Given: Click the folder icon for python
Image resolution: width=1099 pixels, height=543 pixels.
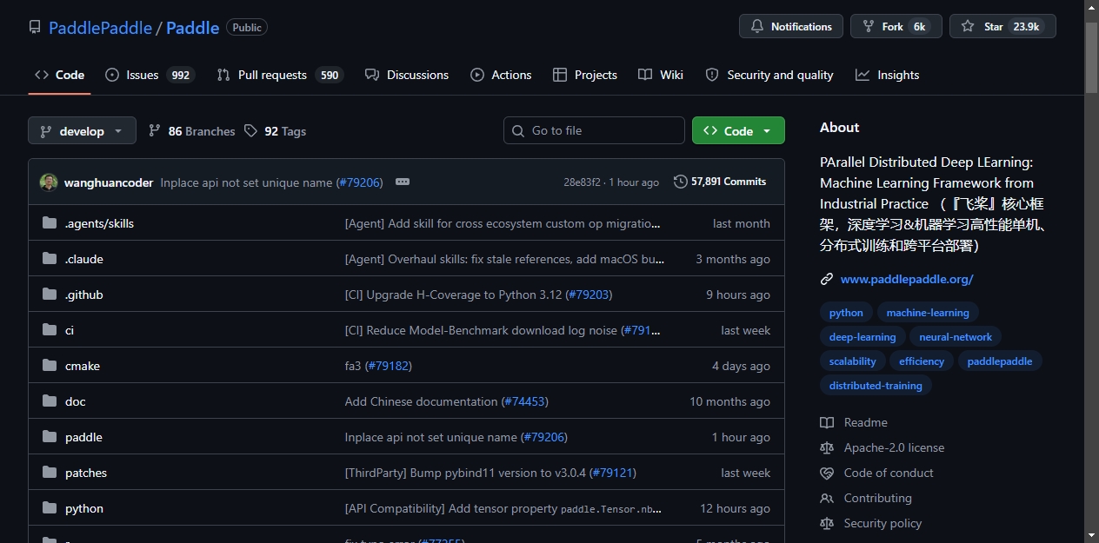Looking at the screenshot, I should click(50, 508).
